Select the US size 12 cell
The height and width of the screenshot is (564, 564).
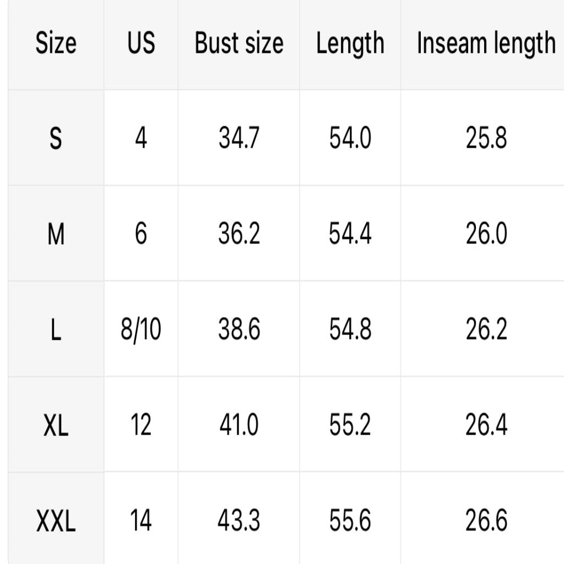(141, 425)
